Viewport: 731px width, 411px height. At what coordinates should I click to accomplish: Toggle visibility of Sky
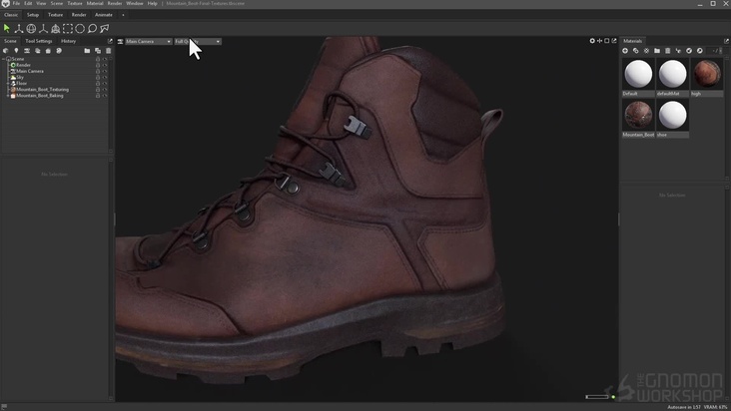click(105, 77)
